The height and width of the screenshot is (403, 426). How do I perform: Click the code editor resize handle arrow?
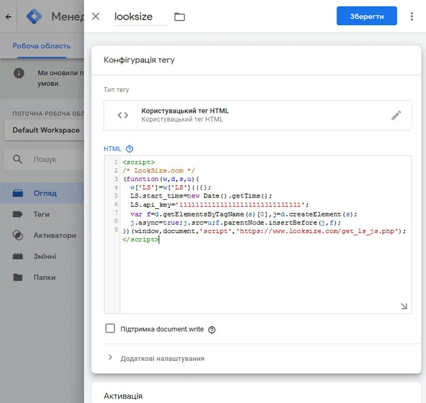[x=403, y=307]
